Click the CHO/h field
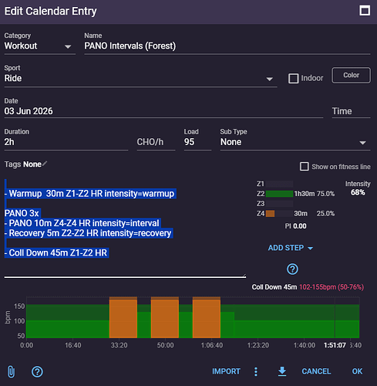This screenshot has width=377, height=386. tap(156, 142)
